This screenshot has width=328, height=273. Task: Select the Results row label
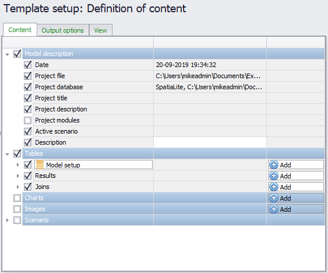tap(45, 176)
